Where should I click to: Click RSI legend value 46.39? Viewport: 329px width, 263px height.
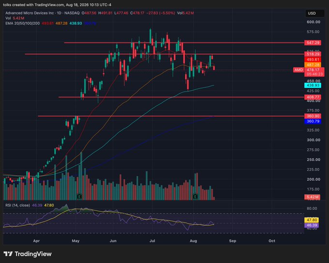pyautogui.click(x=37, y=205)
